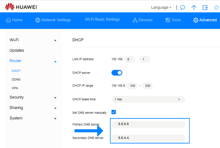This screenshot has width=220, height=148.
Task: Click the logout exit icon
Action: point(205,8)
